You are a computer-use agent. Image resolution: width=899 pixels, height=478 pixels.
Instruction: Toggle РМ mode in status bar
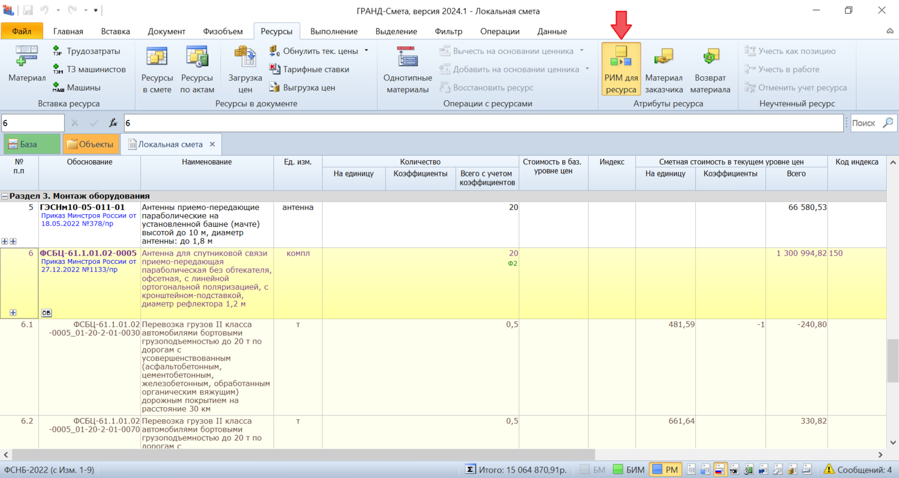point(665,470)
